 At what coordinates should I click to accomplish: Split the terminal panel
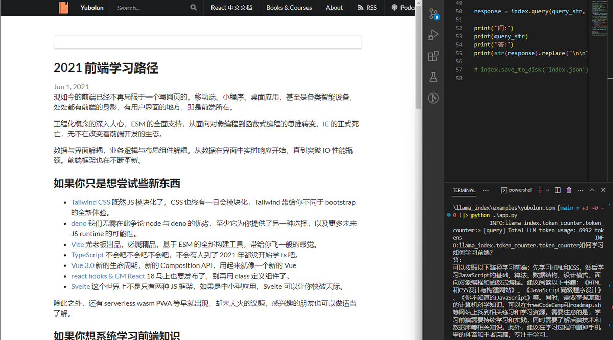tap(558, 190)
